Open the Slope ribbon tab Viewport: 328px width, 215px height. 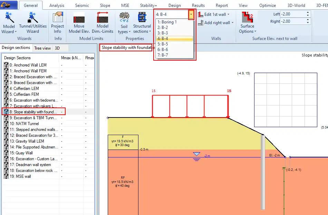click(105, 6)
